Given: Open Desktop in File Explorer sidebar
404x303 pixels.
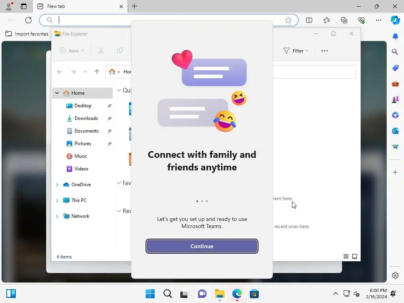Looking at the screenshot, I should tap(83, 106).
